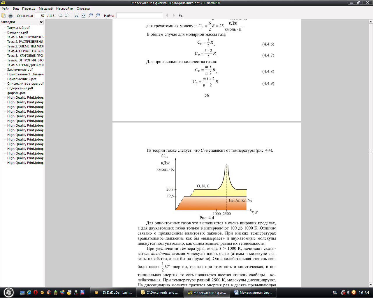Screen dimensions: 373x298
Task: Click the network disconnected tray icon
Action: coord(343,292)
